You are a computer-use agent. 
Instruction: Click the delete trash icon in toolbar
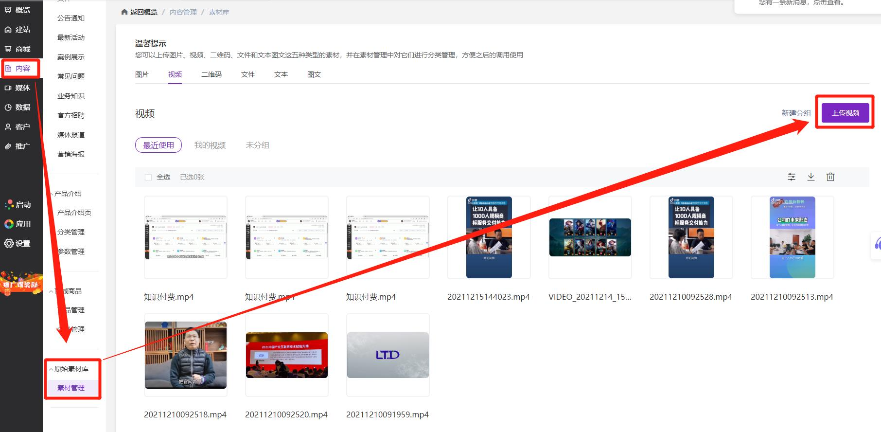(x=830, y=177)
